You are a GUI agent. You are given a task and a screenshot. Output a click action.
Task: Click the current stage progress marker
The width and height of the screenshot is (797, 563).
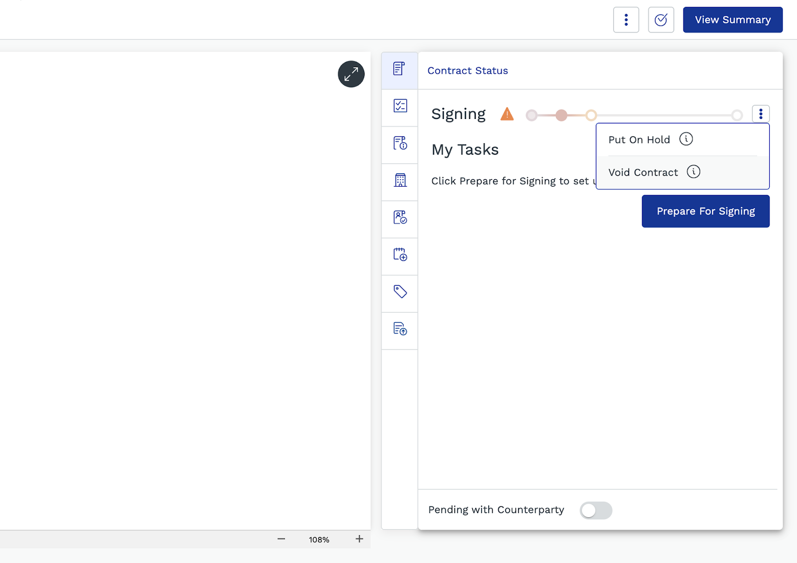click(591, 115)
